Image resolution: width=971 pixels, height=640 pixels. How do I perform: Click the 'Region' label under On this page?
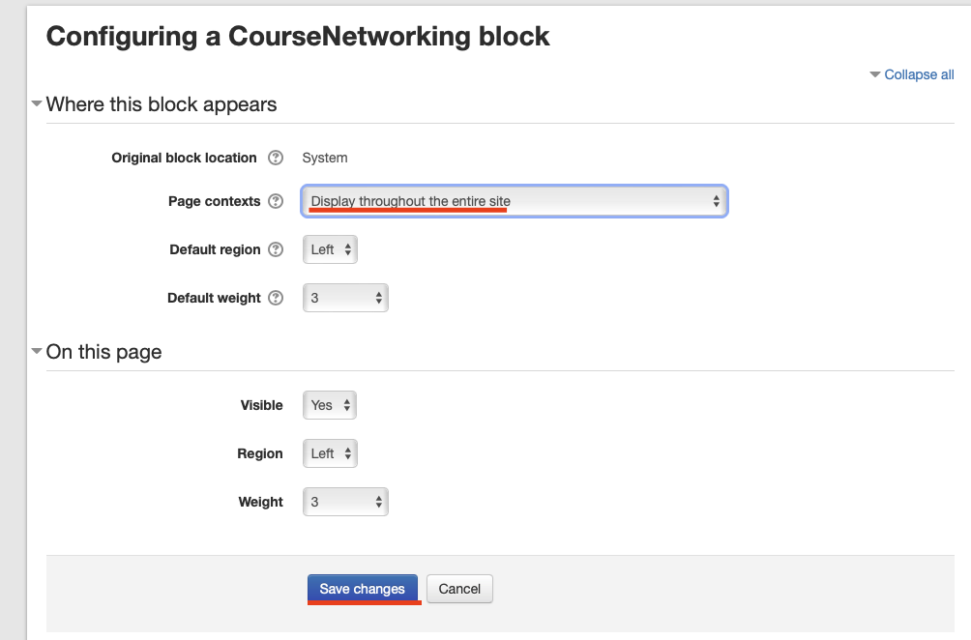pos(260,453)
